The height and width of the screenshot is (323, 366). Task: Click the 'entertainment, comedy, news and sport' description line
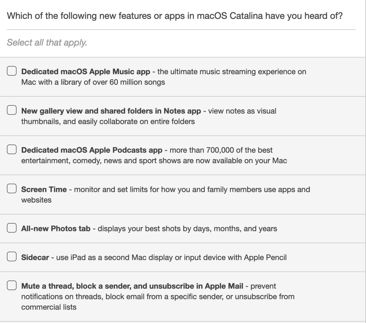(x=154, y=161)
